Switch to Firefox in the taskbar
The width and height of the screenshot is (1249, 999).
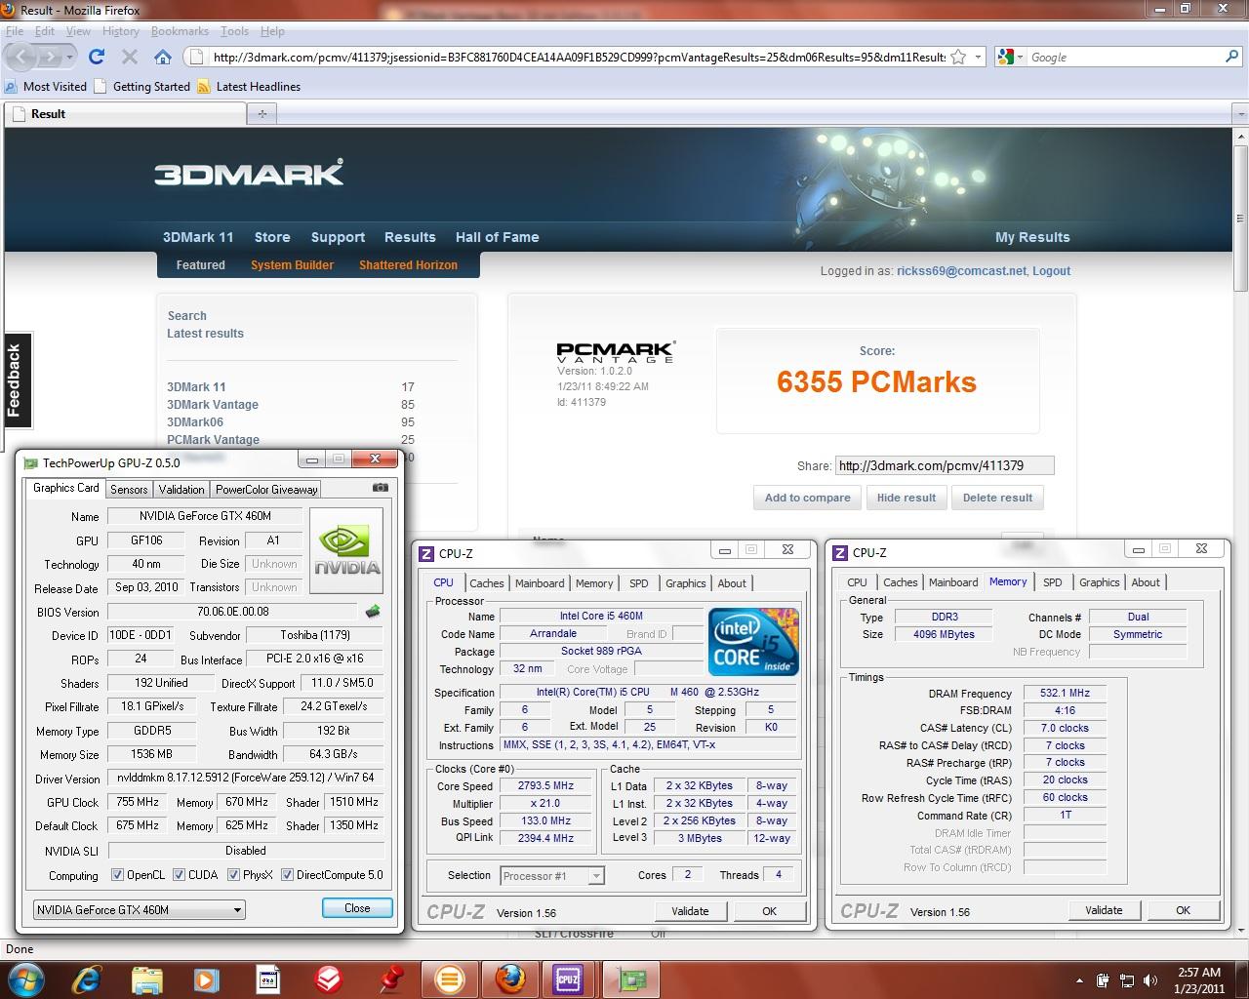509,979
